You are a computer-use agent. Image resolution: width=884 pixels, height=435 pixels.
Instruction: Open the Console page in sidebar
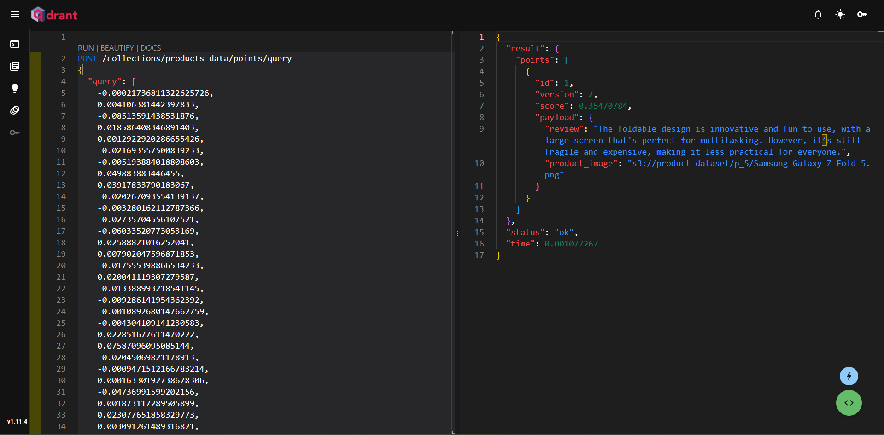15,44
